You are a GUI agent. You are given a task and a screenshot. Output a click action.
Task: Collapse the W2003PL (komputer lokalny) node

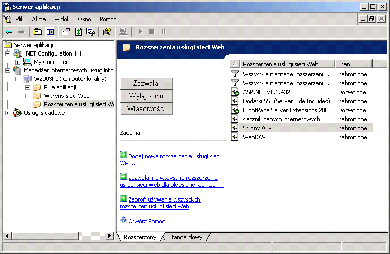tap(17, 79)
